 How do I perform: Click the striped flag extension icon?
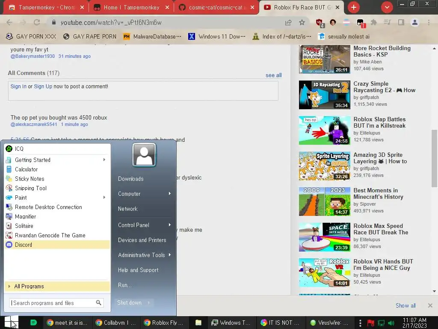[x=346, y=22]
